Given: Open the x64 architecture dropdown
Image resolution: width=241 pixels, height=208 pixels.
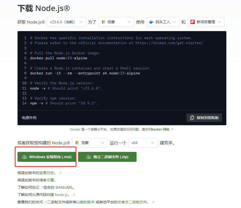Looking at the screenshot, I should [x=143, y=143].
